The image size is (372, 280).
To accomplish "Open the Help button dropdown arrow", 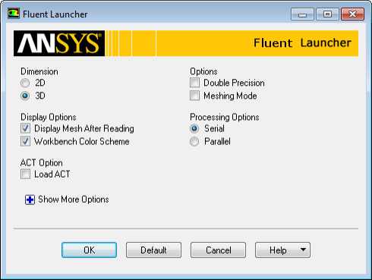I will coord(303,250).
